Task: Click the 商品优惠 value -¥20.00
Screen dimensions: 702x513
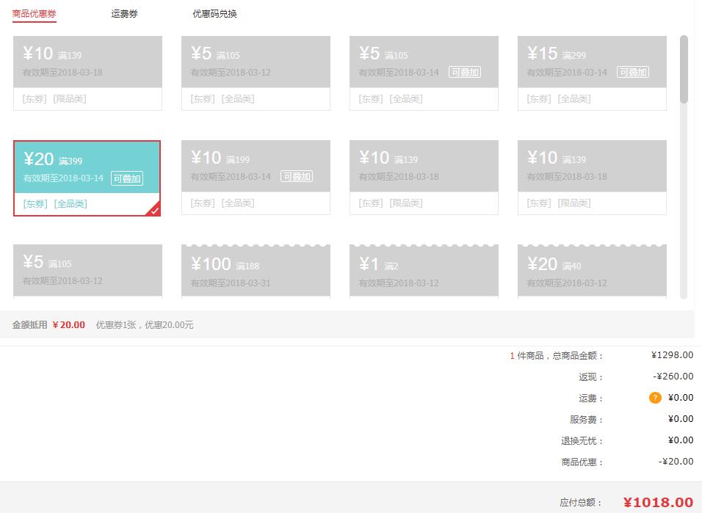Action: coord(676,461)
